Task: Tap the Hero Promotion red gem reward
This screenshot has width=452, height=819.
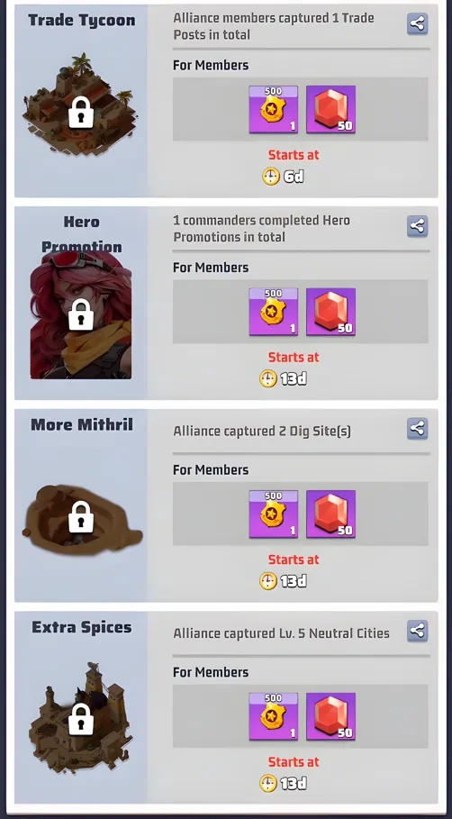Action: pos(331,312)
